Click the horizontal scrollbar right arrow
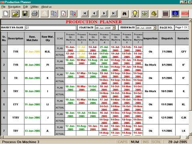The width and height of the screenshot is (192, 144). pos(187,137)
